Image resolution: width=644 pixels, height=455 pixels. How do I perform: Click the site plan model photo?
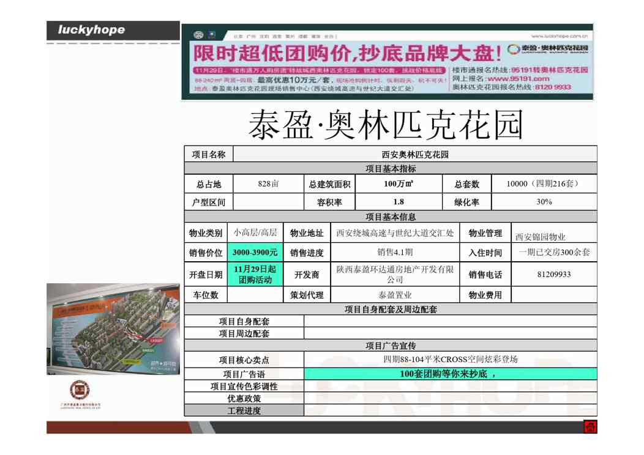click(113, 330)
